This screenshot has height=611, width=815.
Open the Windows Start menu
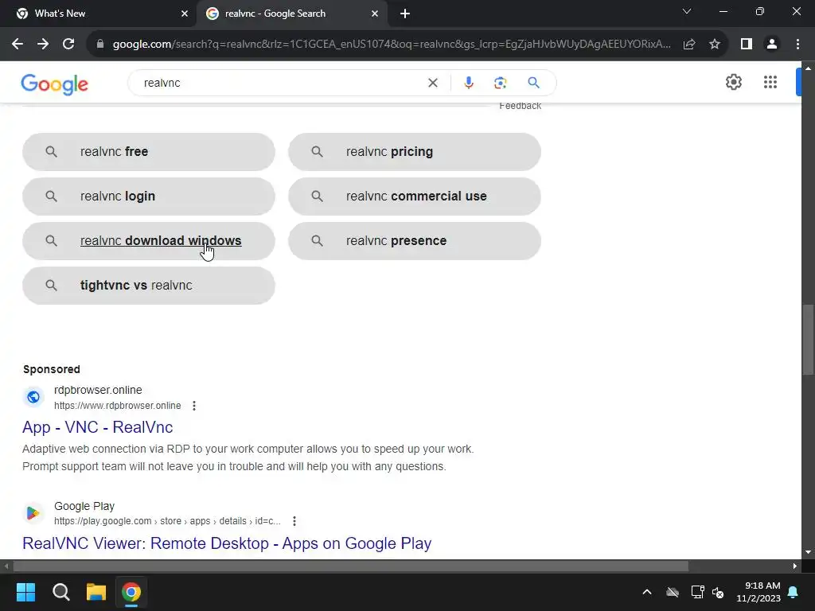(25, 592)
